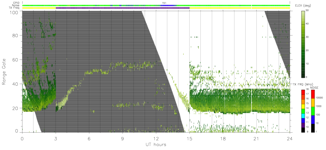Click x-axis tick label 21

pyautogui.click(x=256, y=138)
